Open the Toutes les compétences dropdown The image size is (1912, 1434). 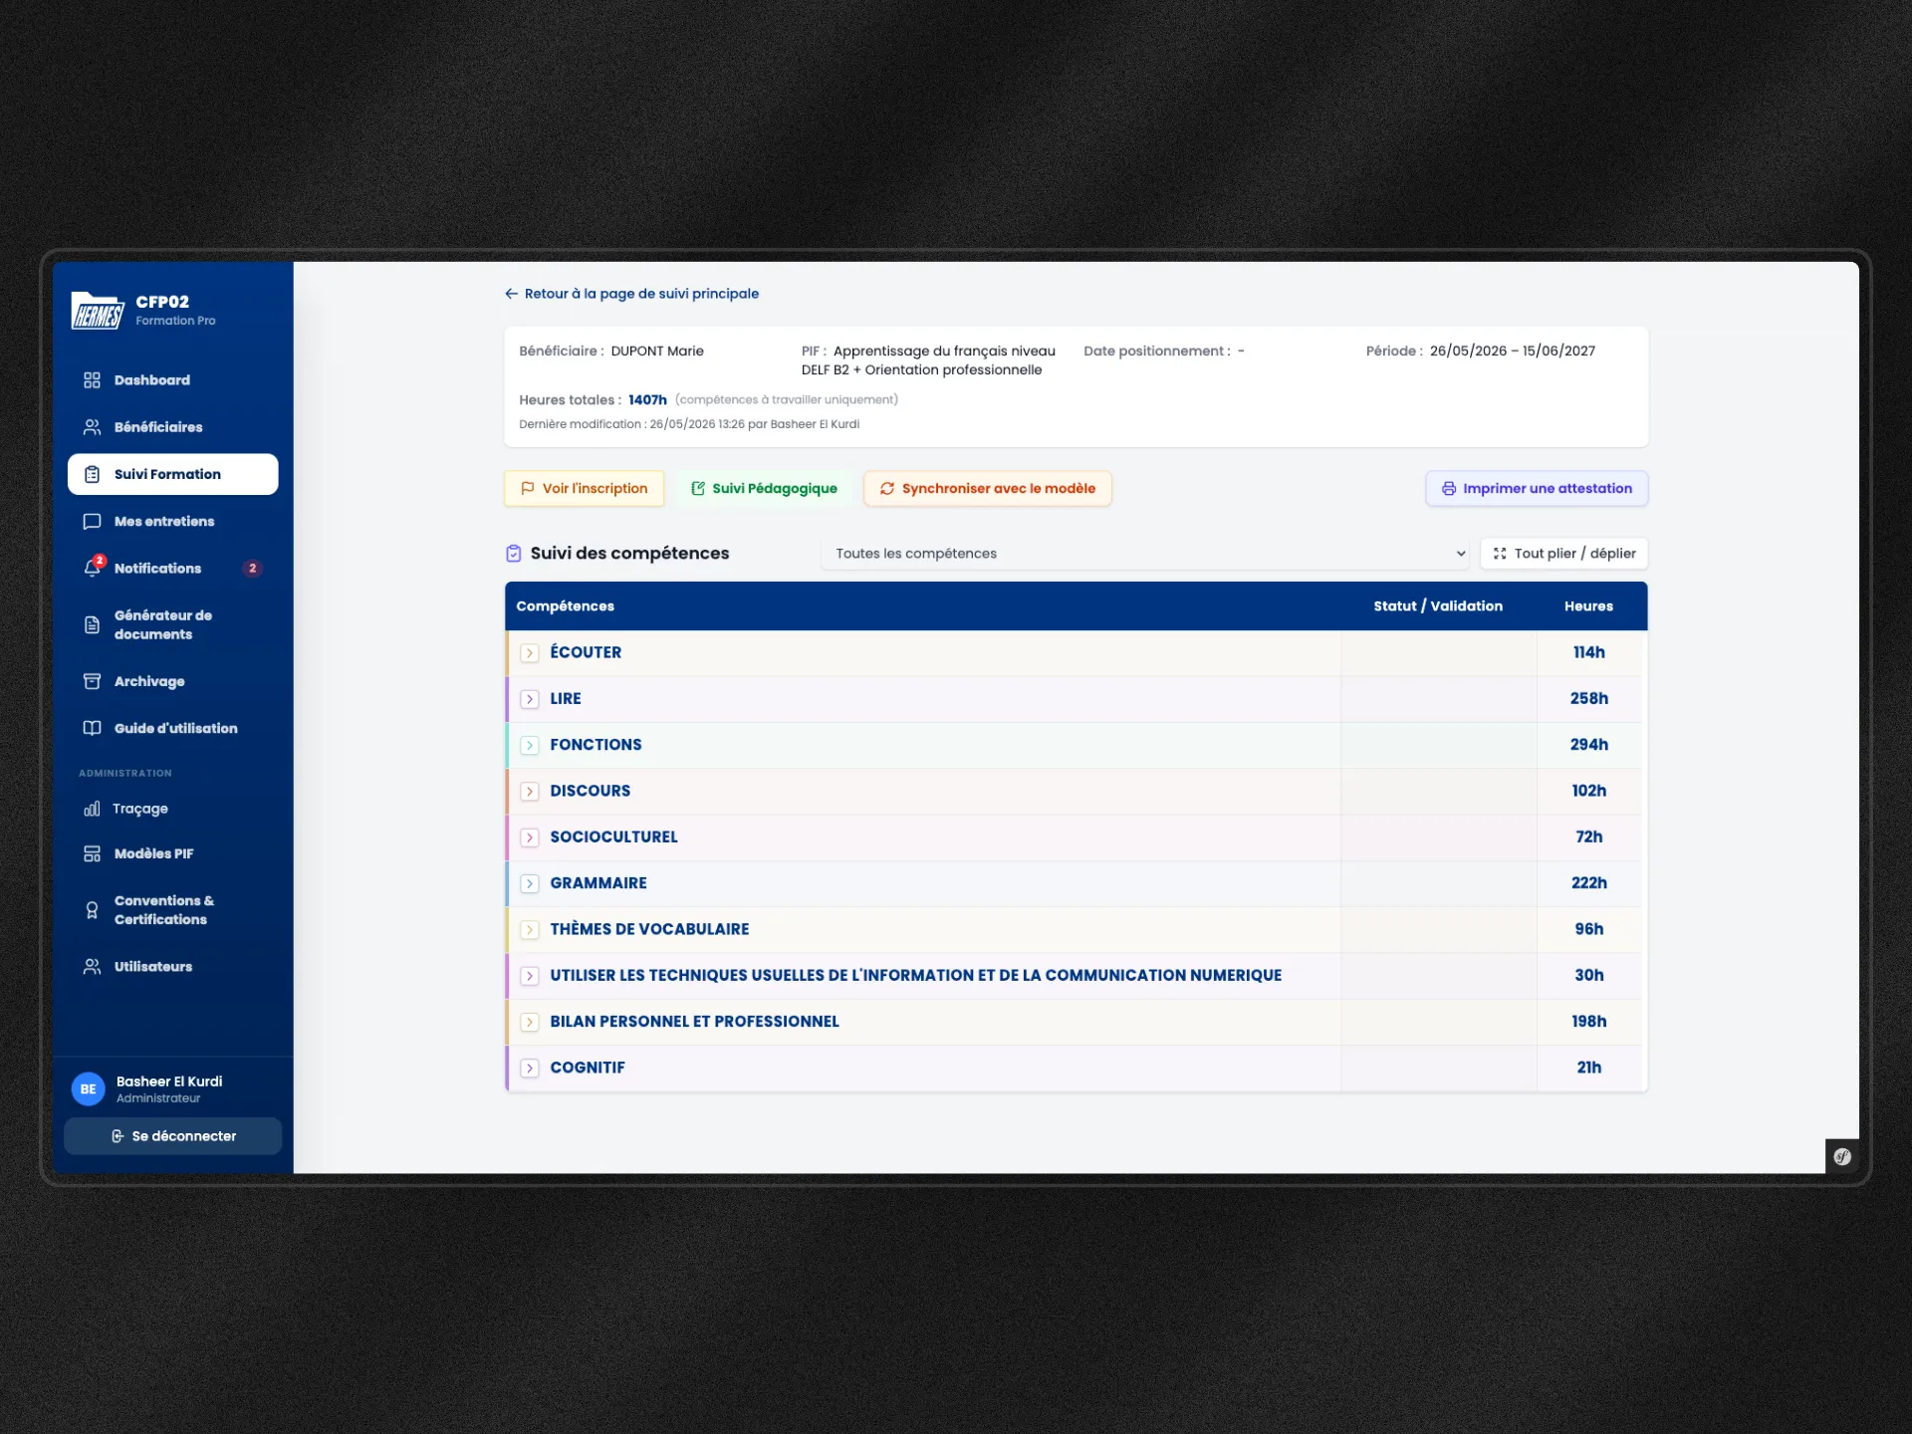point(1146,554)
